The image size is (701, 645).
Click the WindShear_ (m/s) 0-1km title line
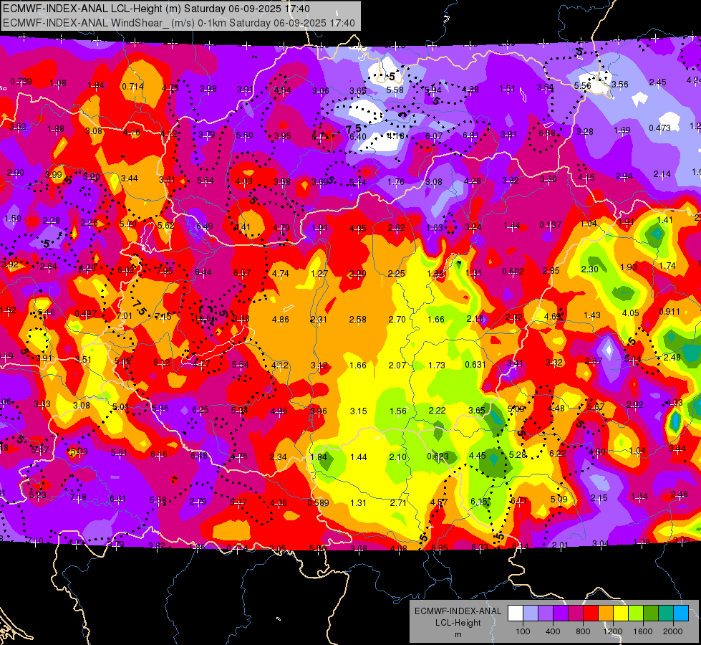click(179, 23)
